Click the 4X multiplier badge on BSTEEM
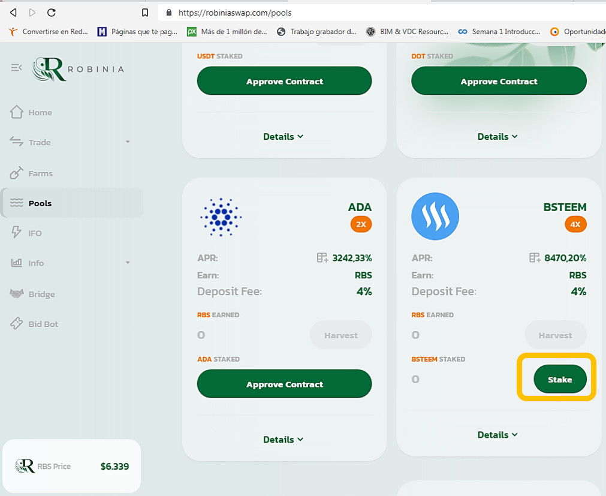The height and width of the screenshot is (496, 606). [575, 224]
